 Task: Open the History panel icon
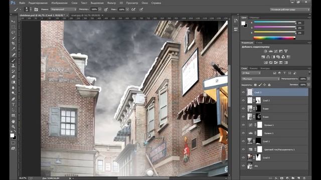pyautogui.click(x=236, y=21)
